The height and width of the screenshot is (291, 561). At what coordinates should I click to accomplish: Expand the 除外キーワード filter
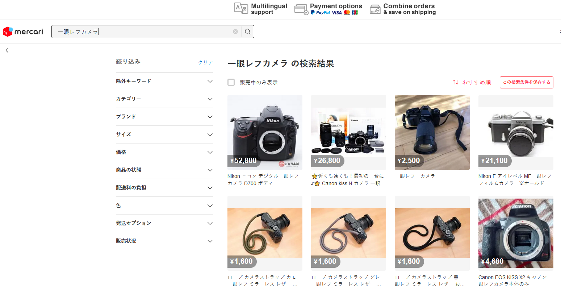[x=164, y=81]
